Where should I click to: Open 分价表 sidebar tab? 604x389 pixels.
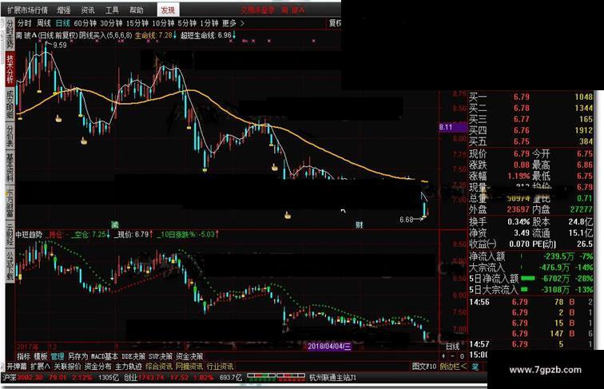(x=10, y=137)
